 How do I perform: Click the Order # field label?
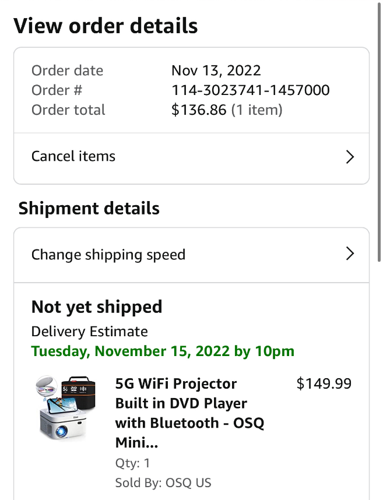[57, 90]
